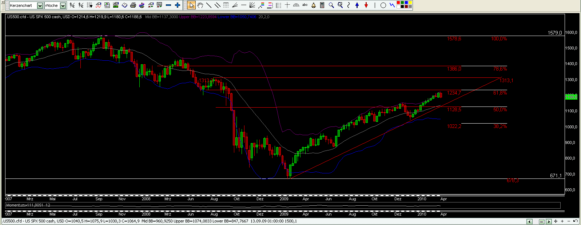Click the 50,0% Fibonacci level label

click(500, 109)
